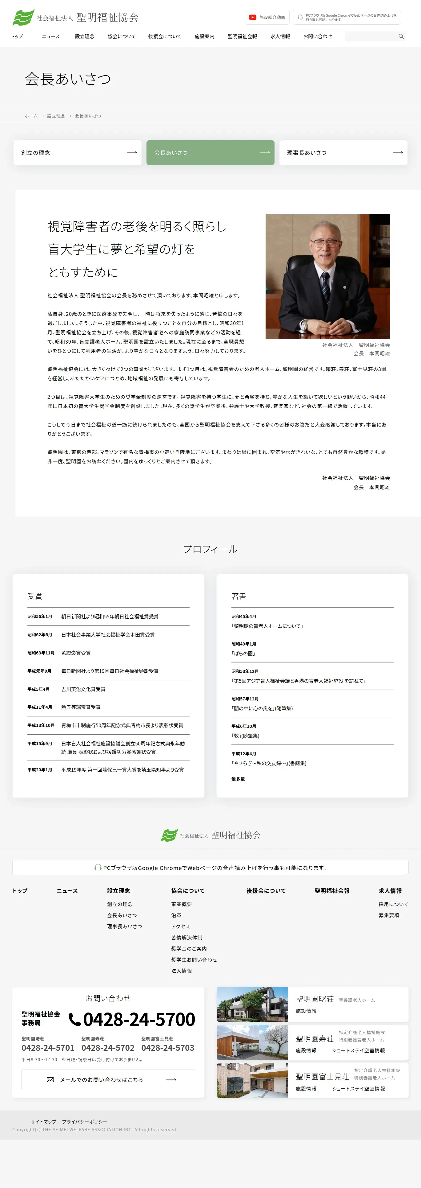The width and height of the screenshot is (421, 1188).
Task: Click footer 募集要項 link
Action: (389, 915)
